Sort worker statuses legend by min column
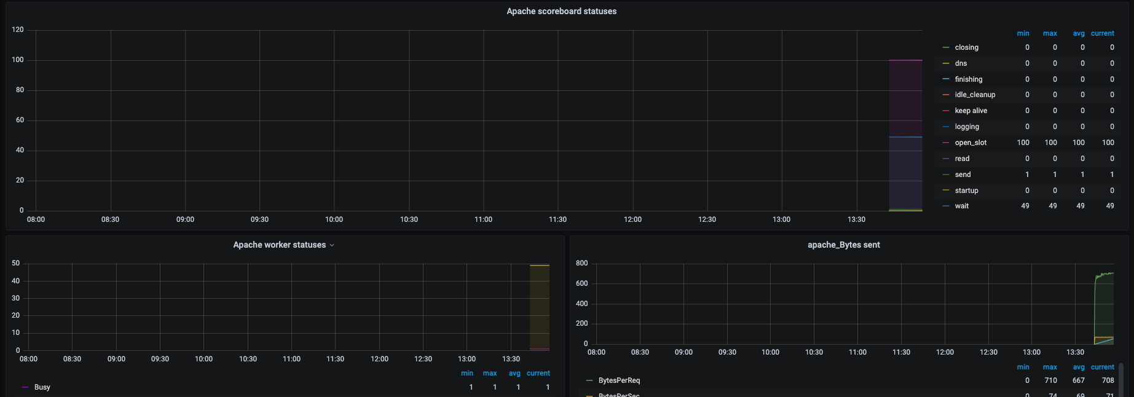Image resolution: width=1134 pixels, height=397 pixels. coord(467,373)
